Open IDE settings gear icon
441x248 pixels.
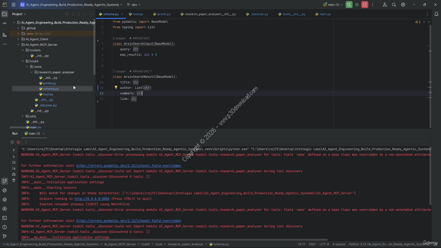click(x=403, y=5)
